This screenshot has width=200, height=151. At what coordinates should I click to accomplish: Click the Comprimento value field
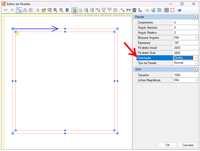186,23
